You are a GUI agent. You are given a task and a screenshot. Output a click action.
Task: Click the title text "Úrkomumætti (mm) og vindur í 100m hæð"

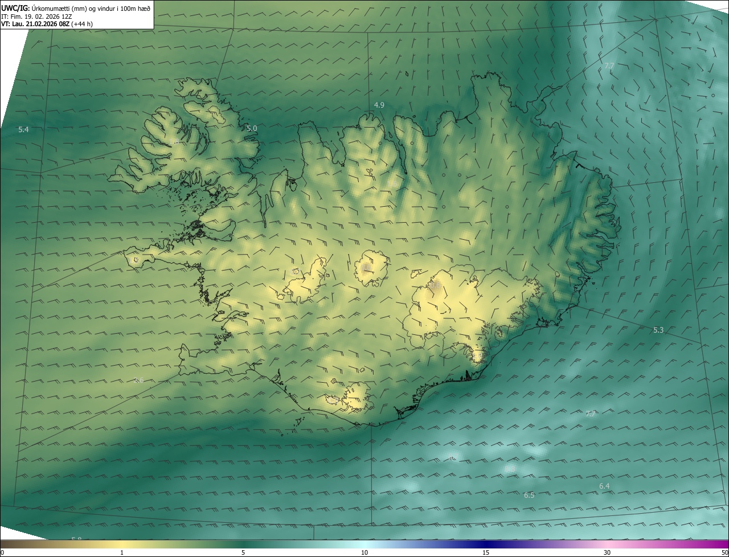tap(91, 7)
